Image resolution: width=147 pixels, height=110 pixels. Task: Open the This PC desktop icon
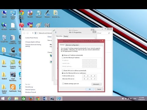[x=4, y=14]
